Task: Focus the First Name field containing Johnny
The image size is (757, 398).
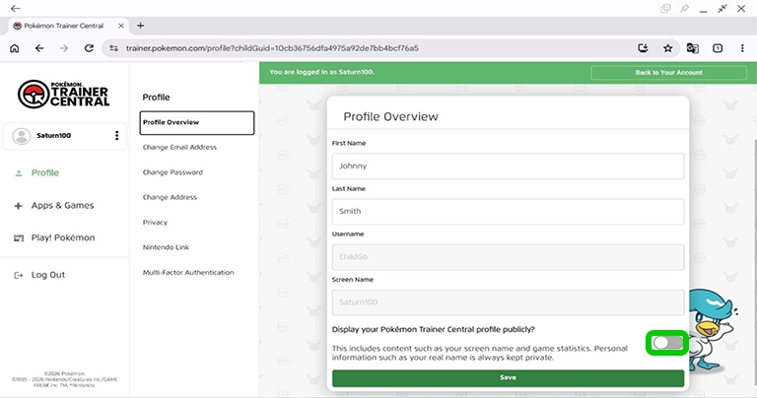Action: tap(508, 166)
